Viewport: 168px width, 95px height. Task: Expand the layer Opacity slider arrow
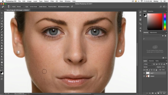click(166, 67)
